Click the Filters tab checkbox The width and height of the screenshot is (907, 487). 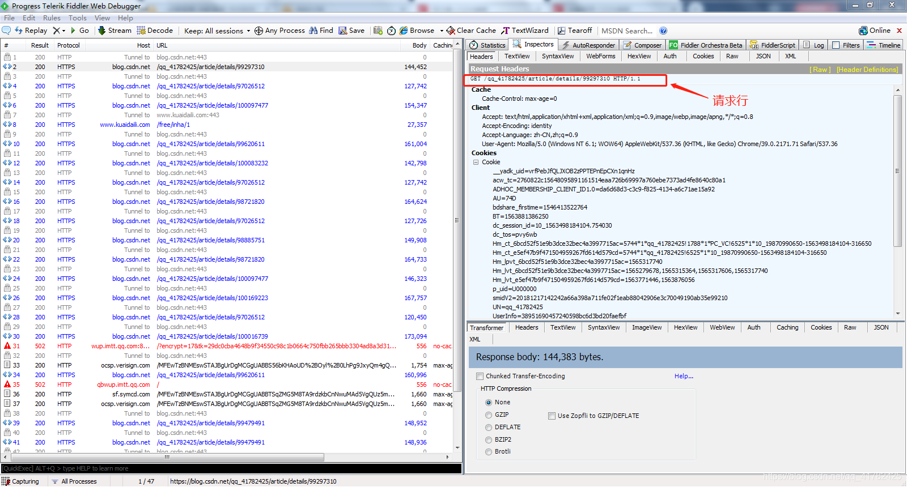coord(836,45)
